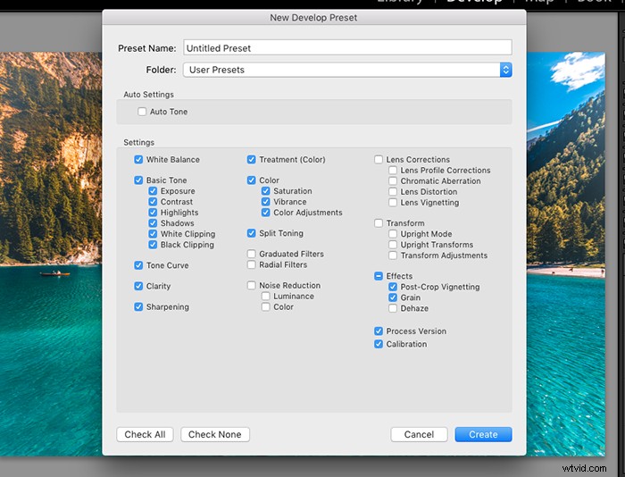Enable the Dehaze checkbox
This screenshot has height=477, width=625.
(393, 308)
